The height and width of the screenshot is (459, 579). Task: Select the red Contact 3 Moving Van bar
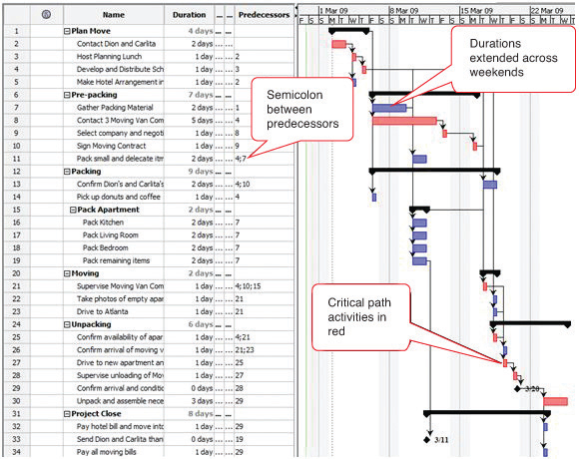tap(404, 121)
